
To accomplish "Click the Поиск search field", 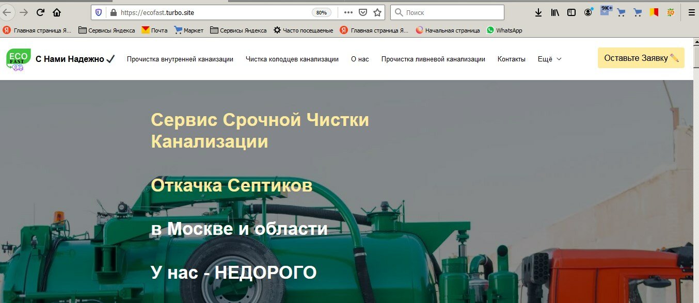I will (447, 12).
